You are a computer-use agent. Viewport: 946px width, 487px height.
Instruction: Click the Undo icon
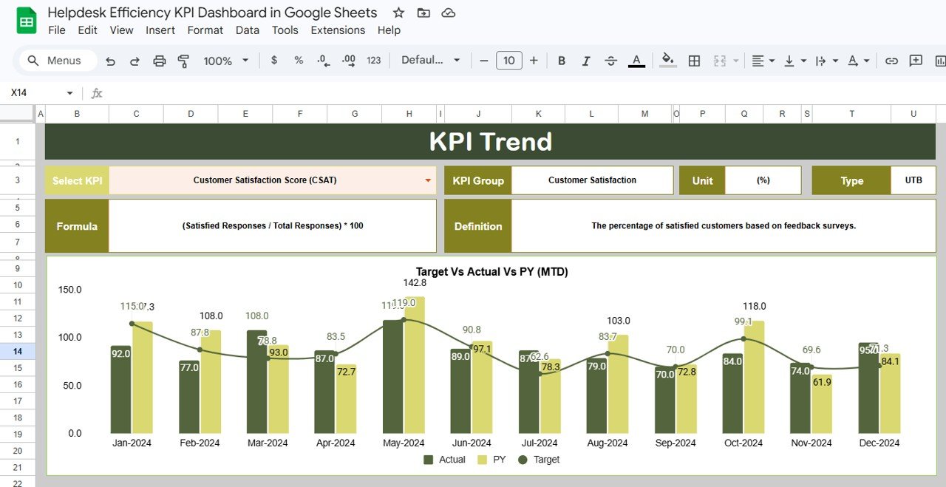[x=110, y=61]
